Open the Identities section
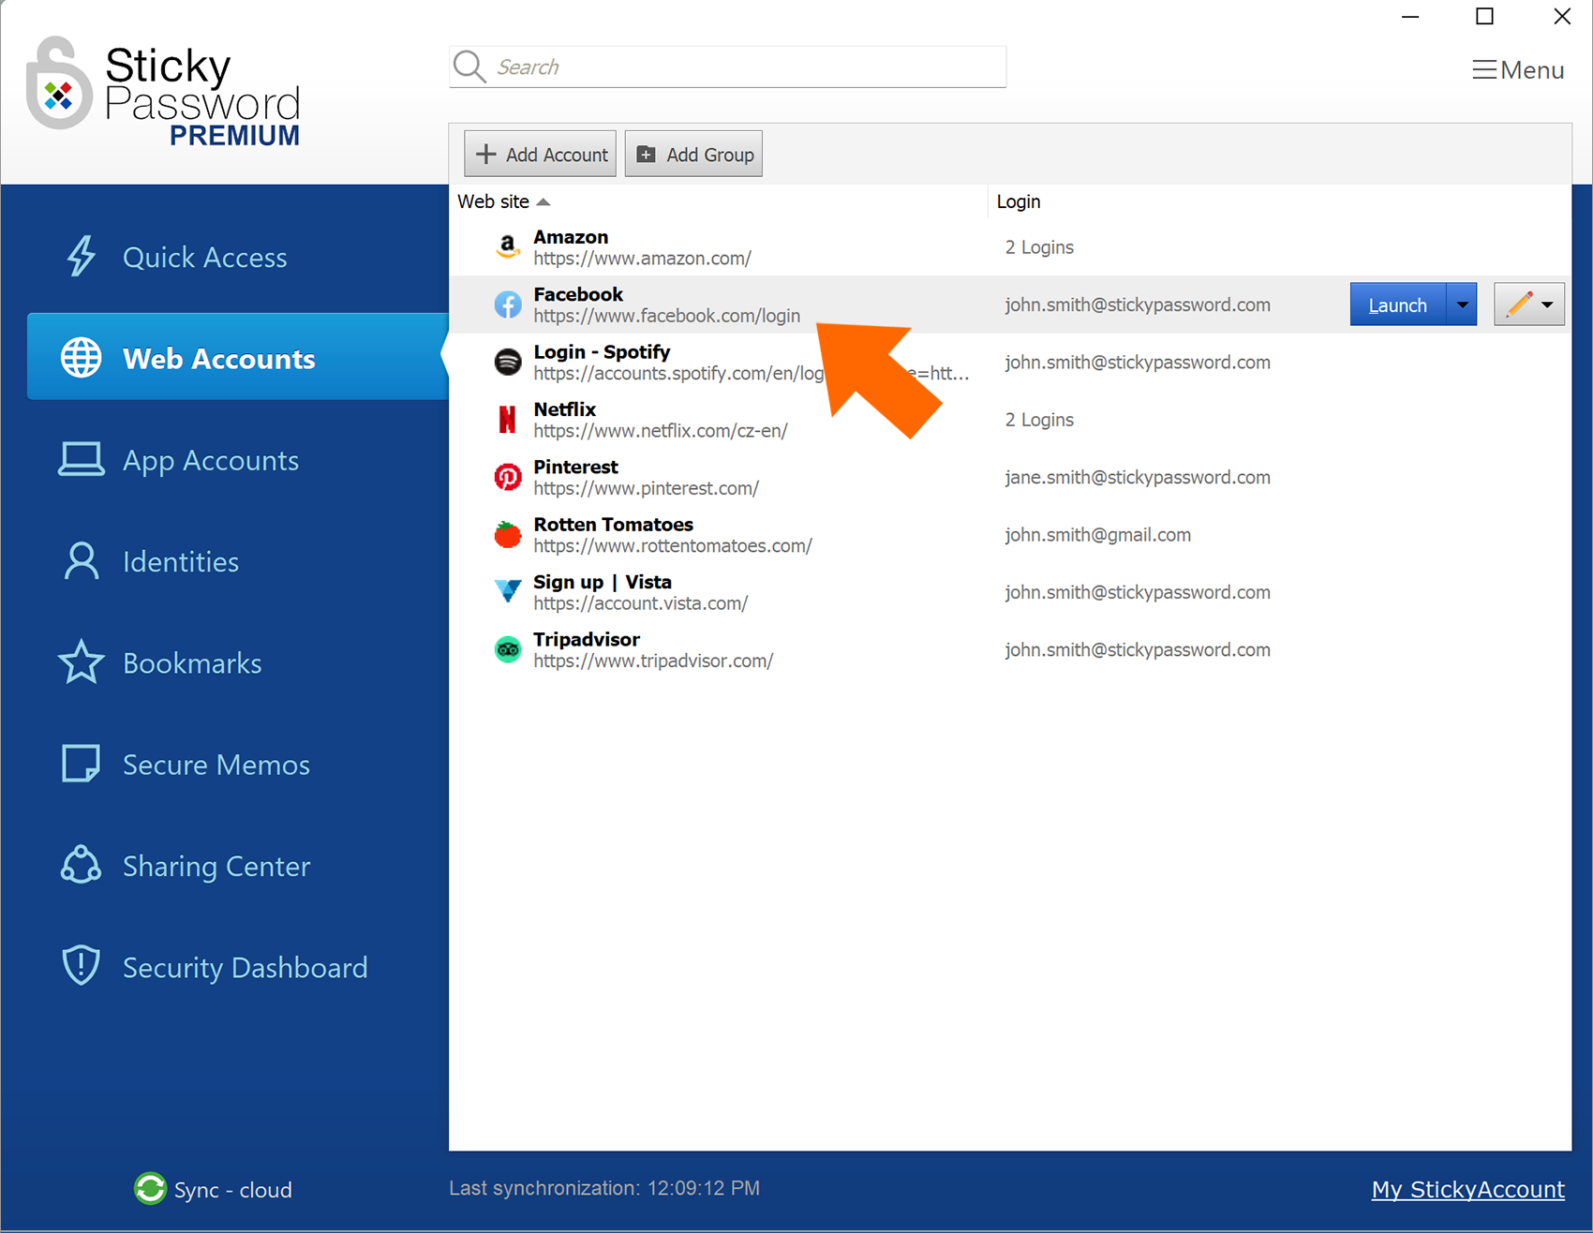This screenshot has height=1233, width=1593. coord(181,561)
